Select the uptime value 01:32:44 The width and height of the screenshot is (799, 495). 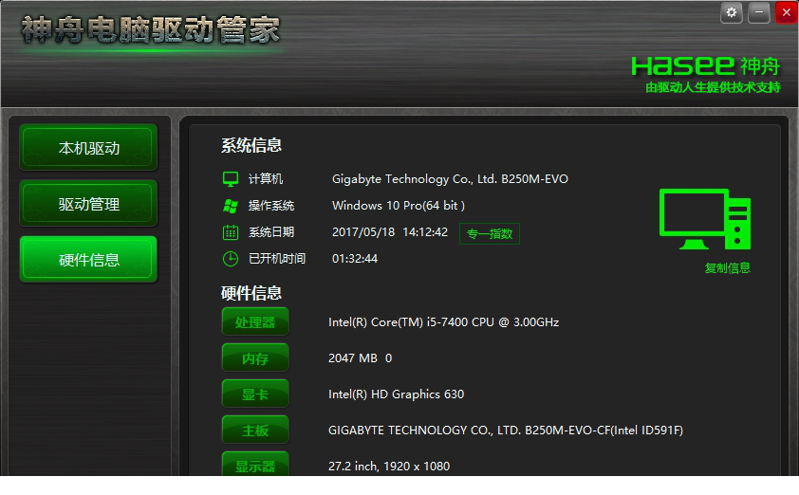click(355, 259)
